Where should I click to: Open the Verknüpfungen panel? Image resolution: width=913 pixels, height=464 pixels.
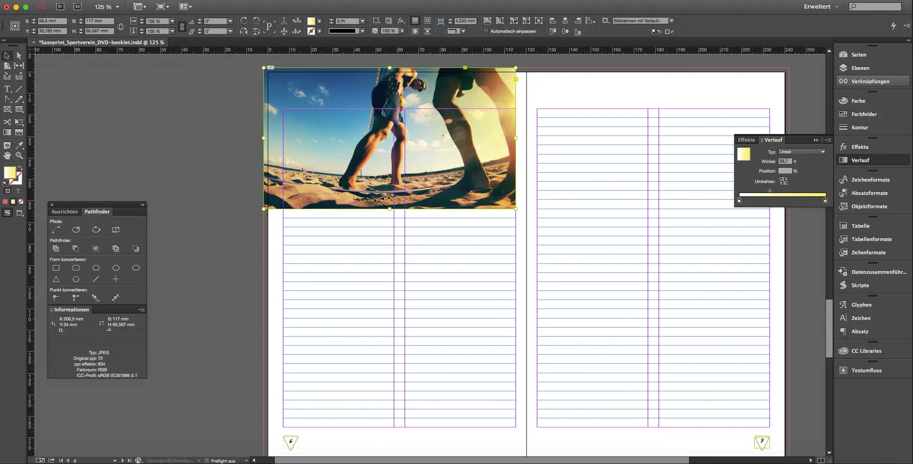870,81
